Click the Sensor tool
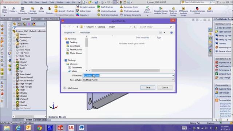The image size is (233, 131). 41,10
